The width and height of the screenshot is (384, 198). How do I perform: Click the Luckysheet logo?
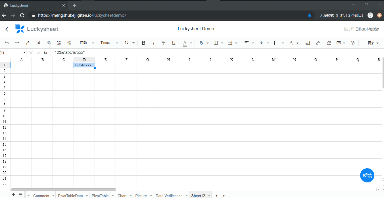point(37,29)
